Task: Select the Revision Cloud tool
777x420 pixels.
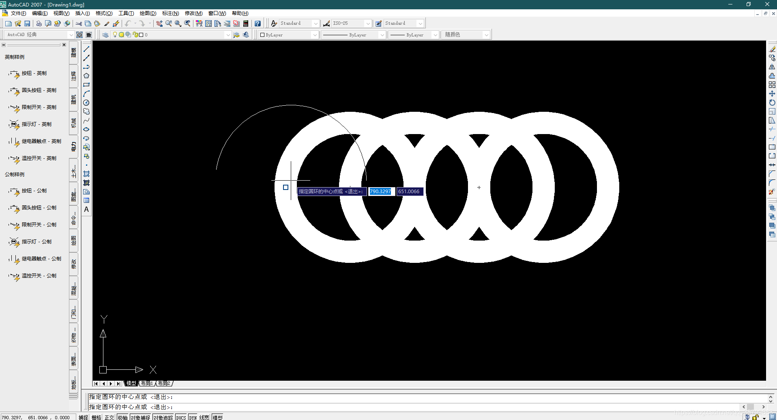Action: pos(86,111)
